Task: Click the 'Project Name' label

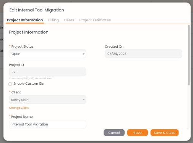Action: [x=22, y=117]
